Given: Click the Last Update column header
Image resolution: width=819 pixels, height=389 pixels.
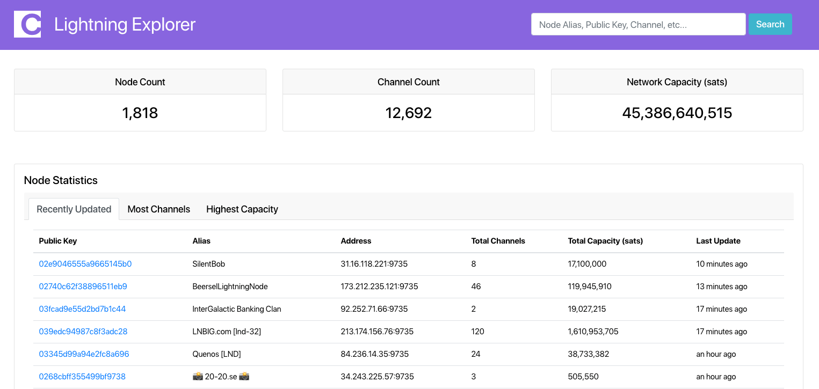Looking at the screenshot, I should click(718, 241).
